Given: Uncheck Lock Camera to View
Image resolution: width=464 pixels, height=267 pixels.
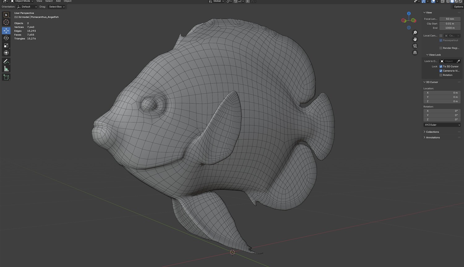Looking at the screenshot, I should [x=441, y=71].
